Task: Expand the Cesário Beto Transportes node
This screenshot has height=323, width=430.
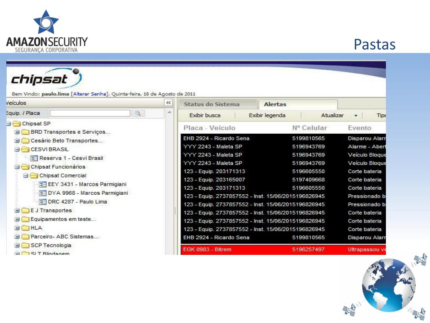Action: tap(17, 141)
